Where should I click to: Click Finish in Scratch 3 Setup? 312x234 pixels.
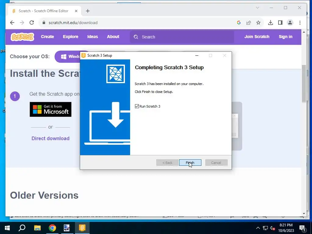coord(190,163)
